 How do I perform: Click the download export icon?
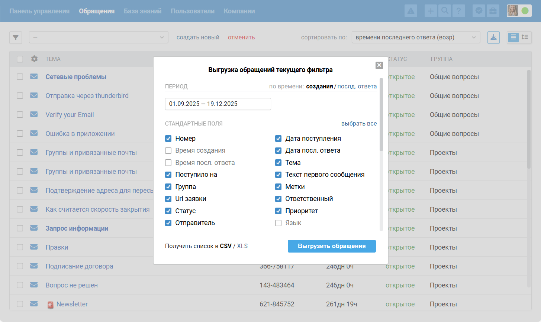point(493,38)
